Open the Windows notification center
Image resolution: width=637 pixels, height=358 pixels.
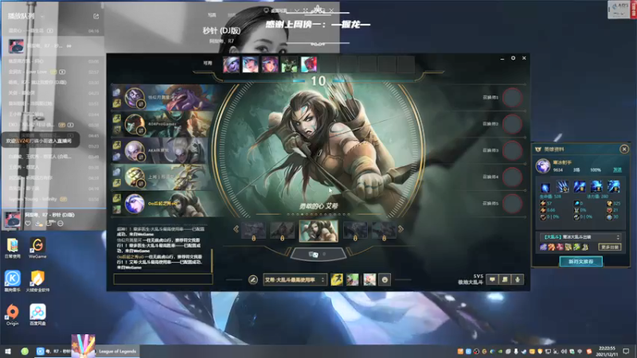[626, 351]
